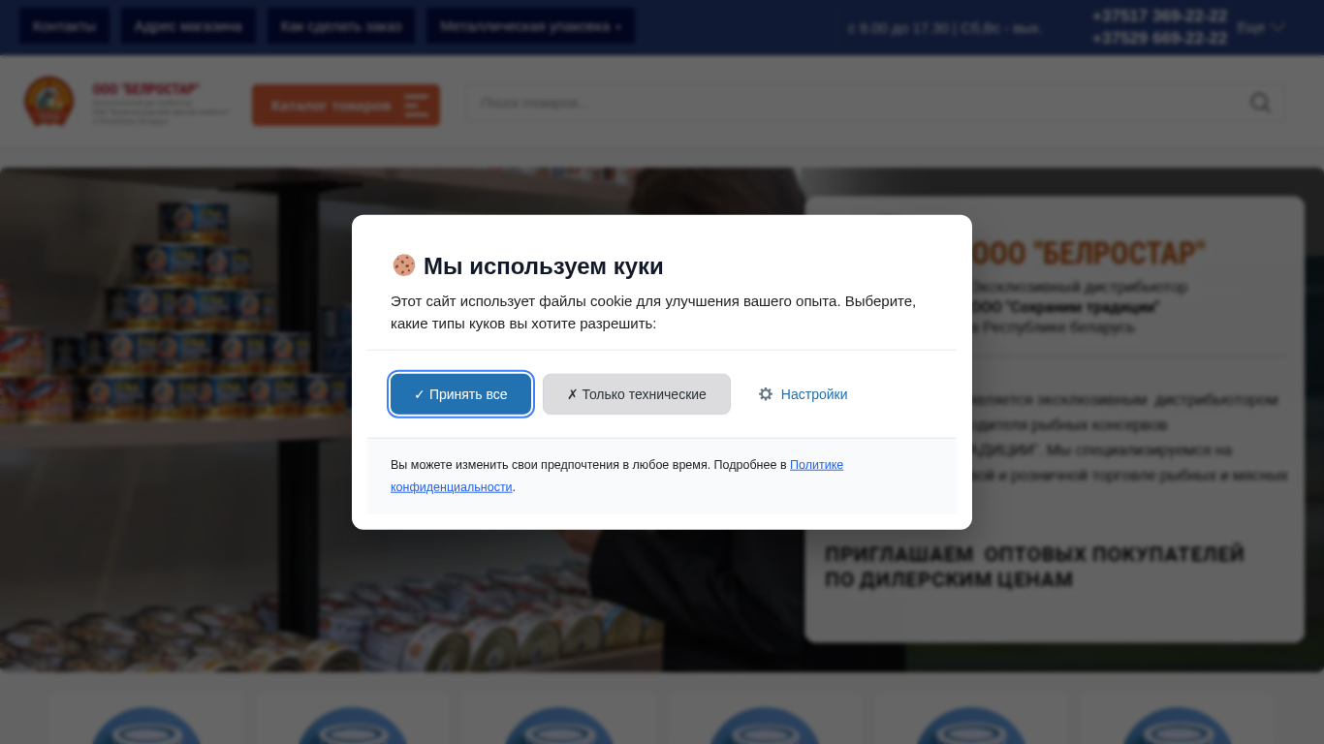Click the heading Мы используем куки

point(544,266)
